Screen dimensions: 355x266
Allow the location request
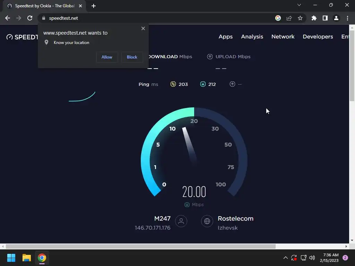click(107, 57)
